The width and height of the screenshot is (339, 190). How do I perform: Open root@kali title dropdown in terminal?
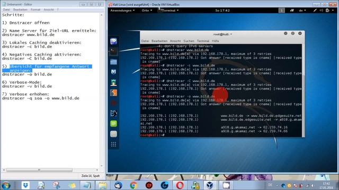pyautogui.click(x=222, y=34)
